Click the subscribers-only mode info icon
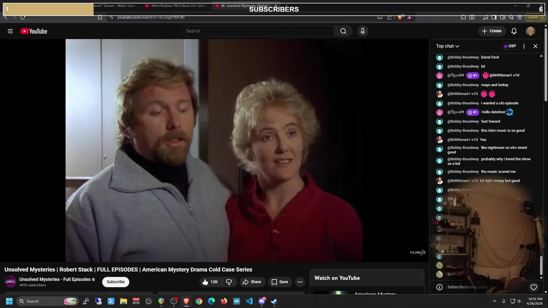This screenshot has height=308, width=548. pyautogui.click(x=439, y=287)
